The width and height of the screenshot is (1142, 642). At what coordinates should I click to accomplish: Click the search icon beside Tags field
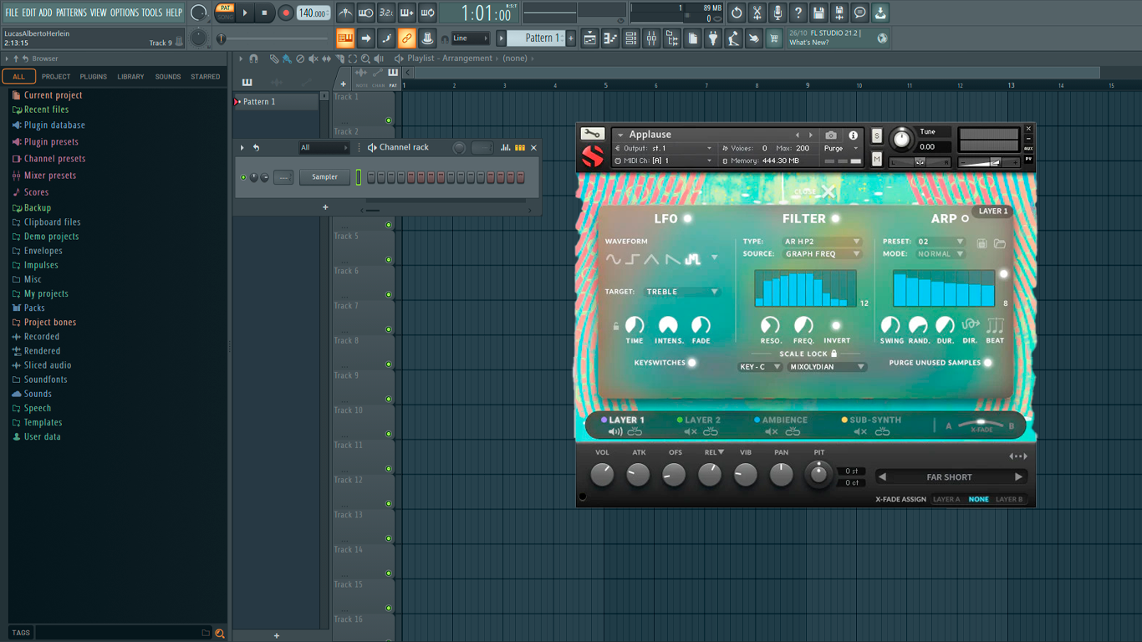click(220, 634)
